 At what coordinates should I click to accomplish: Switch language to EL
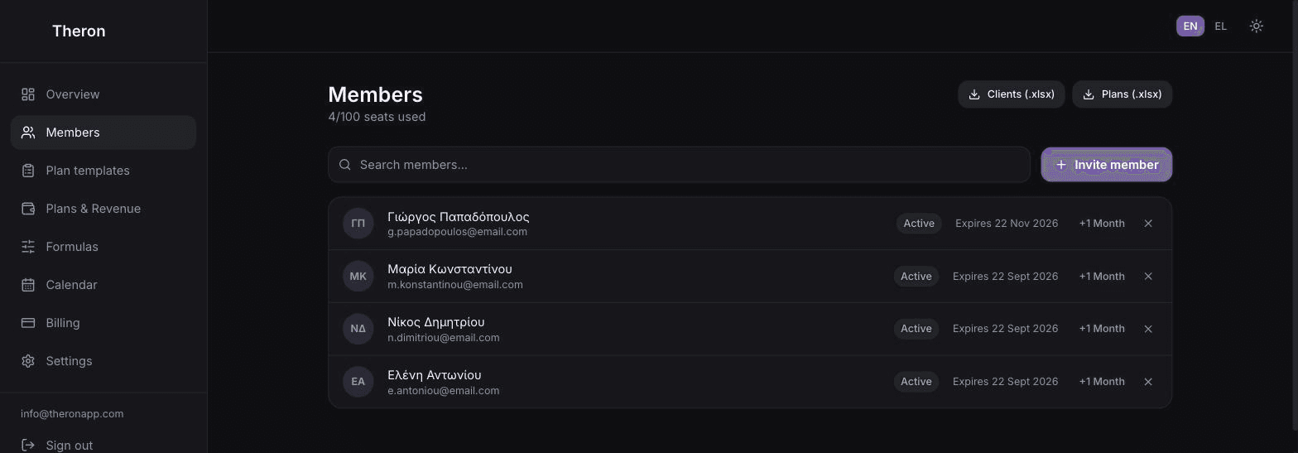1220,27
